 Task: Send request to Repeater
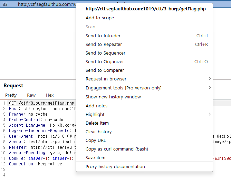(x=104, y=45)
